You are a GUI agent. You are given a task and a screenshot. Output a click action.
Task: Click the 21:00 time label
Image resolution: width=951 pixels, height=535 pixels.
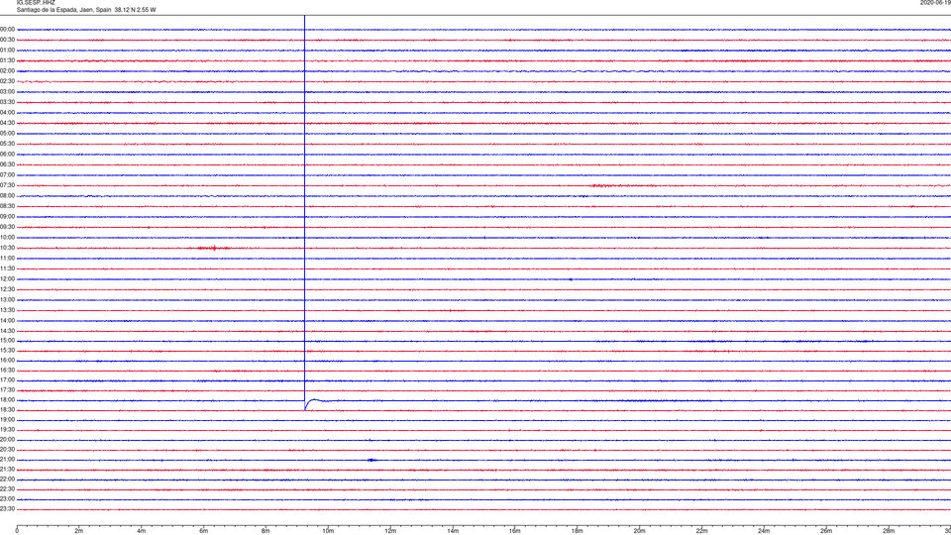click(7, 459)
